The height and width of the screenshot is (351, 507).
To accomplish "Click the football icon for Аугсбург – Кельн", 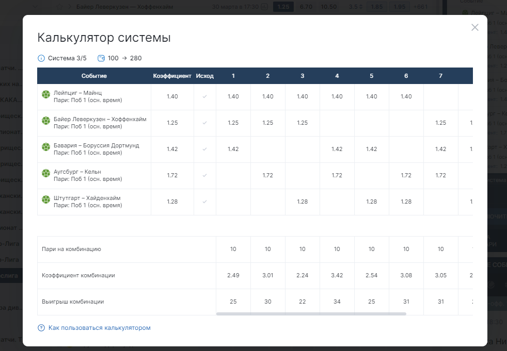I will tap(46, 173).
